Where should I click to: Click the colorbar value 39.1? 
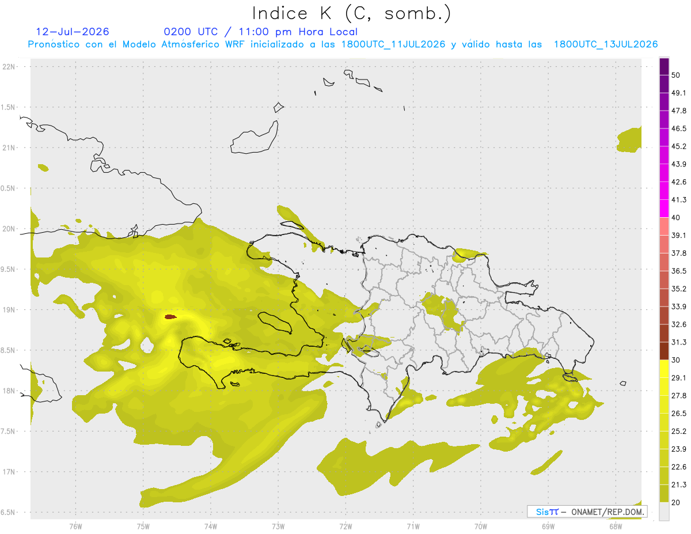tap(679, 236)
